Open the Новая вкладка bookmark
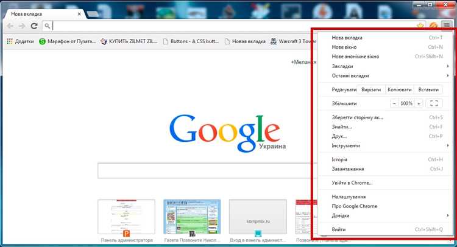The width and height of the screenshot is (457, 247). pyautogui.click(x=245, y=41)
